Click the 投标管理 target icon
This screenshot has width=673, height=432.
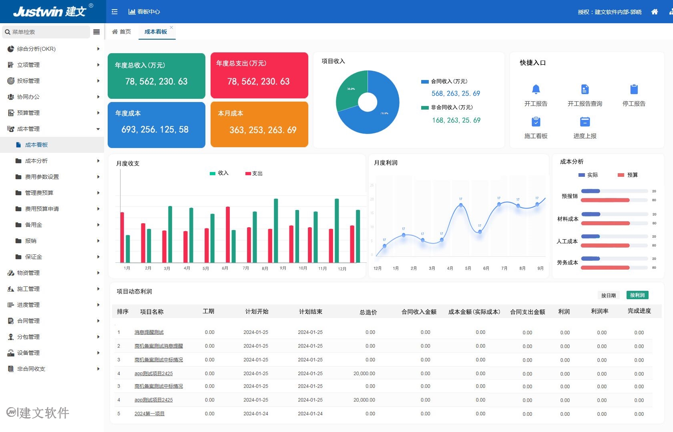click(x=11, y=81)
